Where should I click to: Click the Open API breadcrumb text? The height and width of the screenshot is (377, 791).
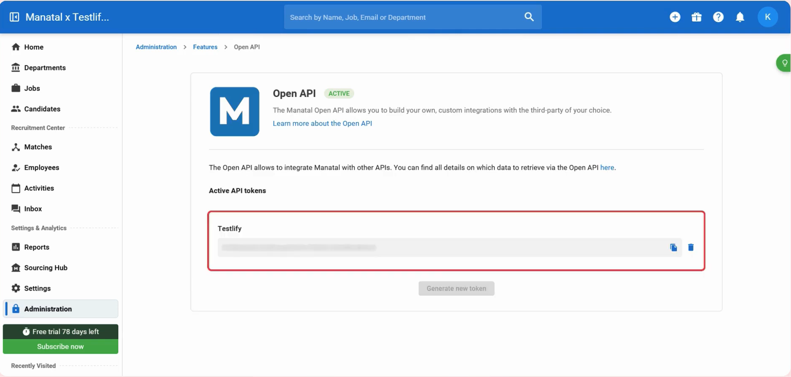point(247,47)
